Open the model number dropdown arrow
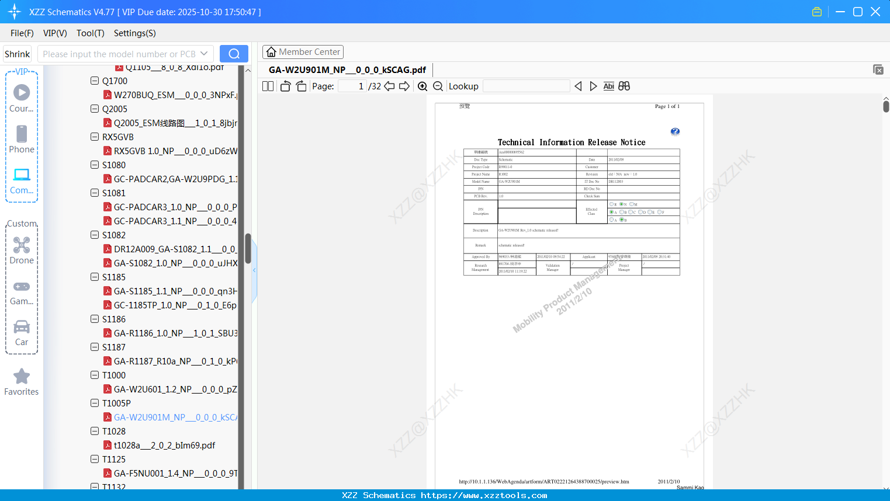This screenshot has width=890, height=501. point(204,54)
